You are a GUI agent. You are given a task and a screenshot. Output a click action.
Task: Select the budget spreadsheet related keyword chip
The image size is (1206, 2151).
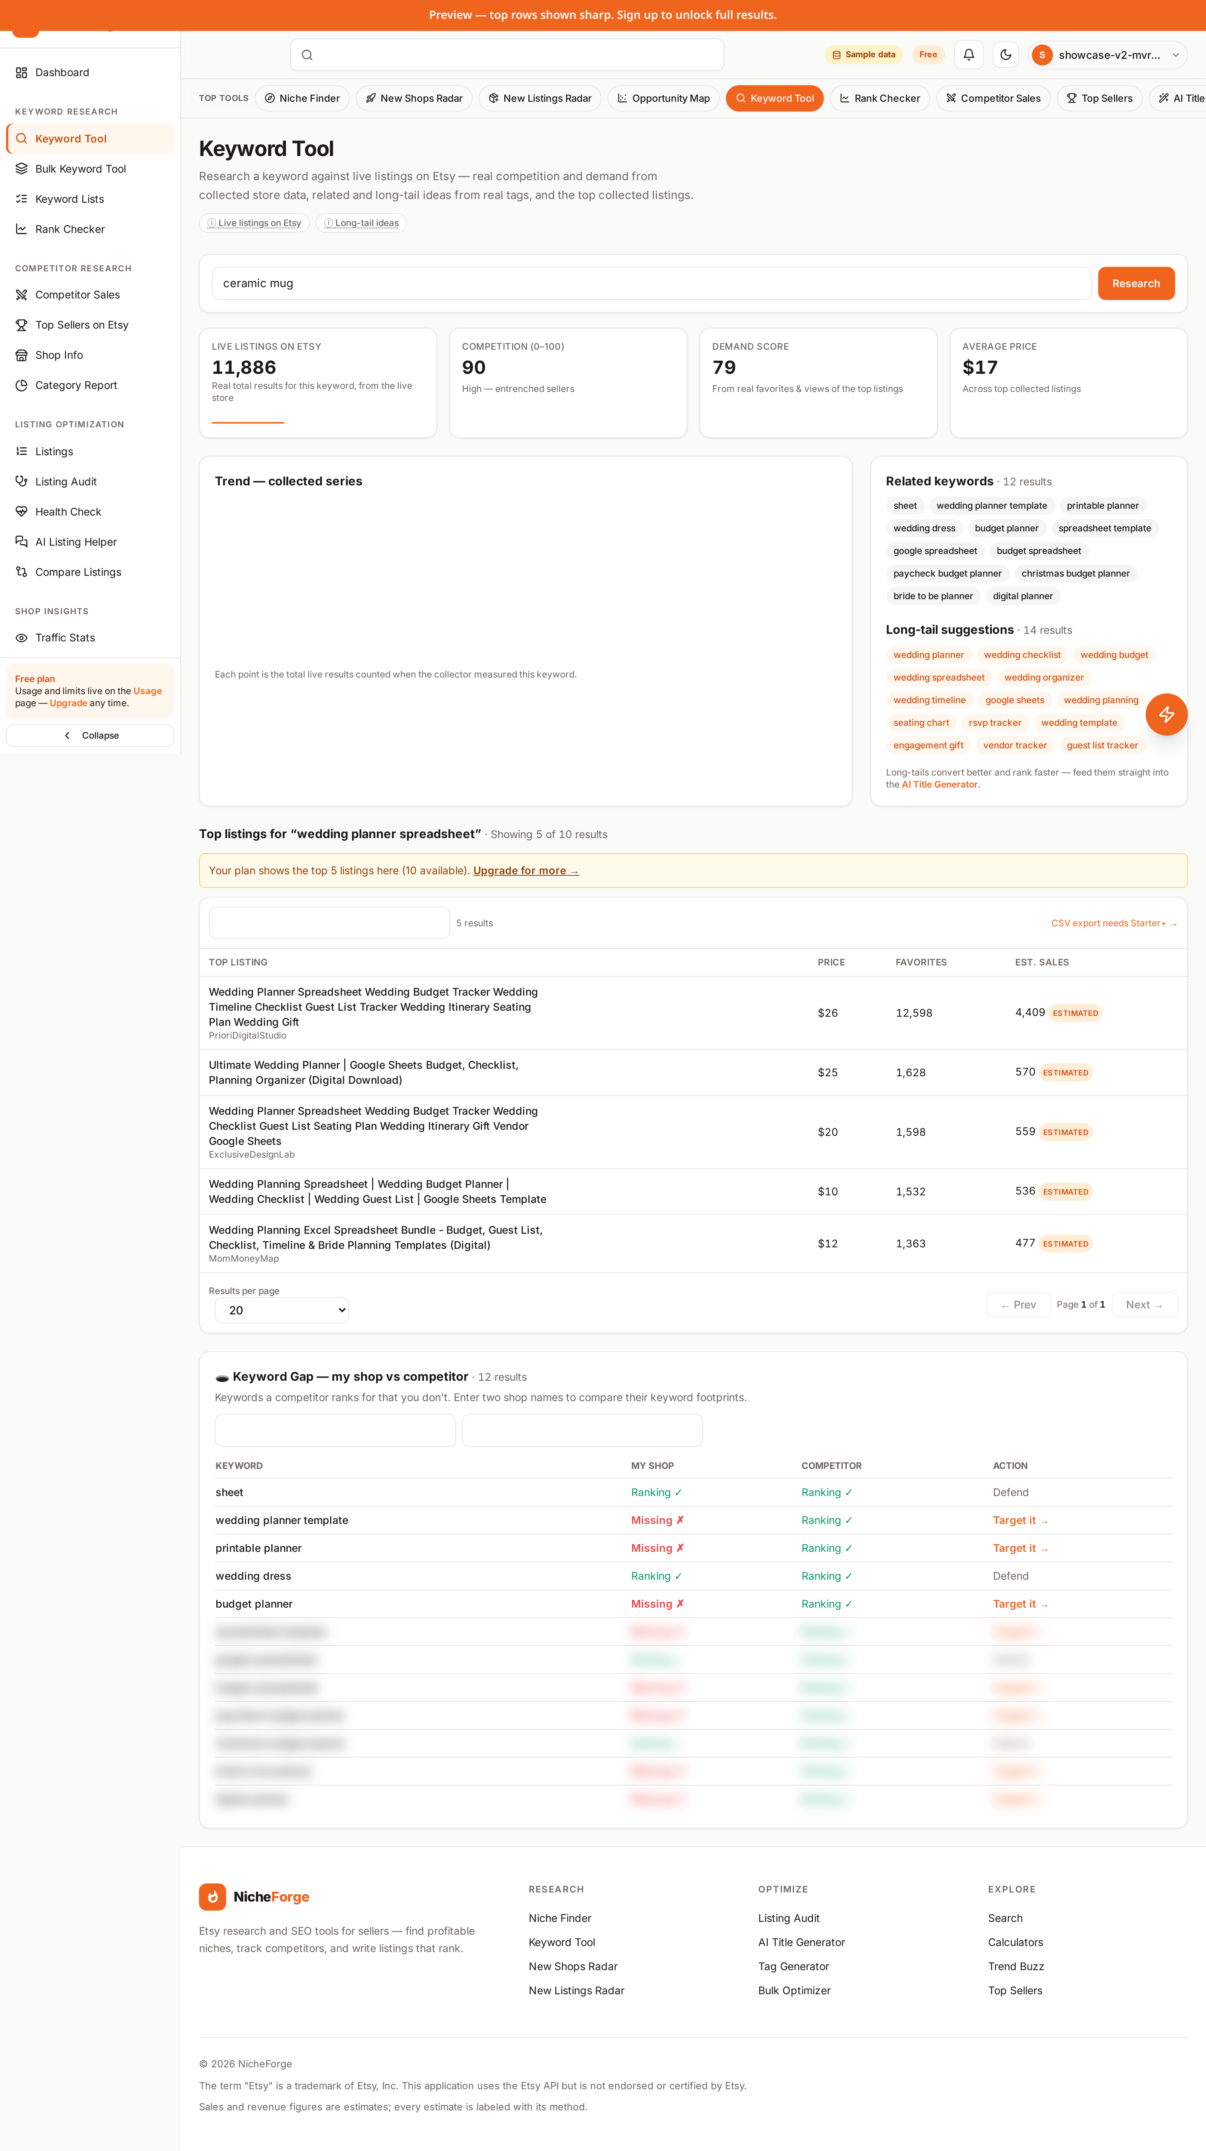click(1039, 551)
